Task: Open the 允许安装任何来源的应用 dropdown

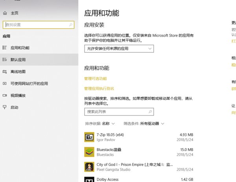Action: 119,49
